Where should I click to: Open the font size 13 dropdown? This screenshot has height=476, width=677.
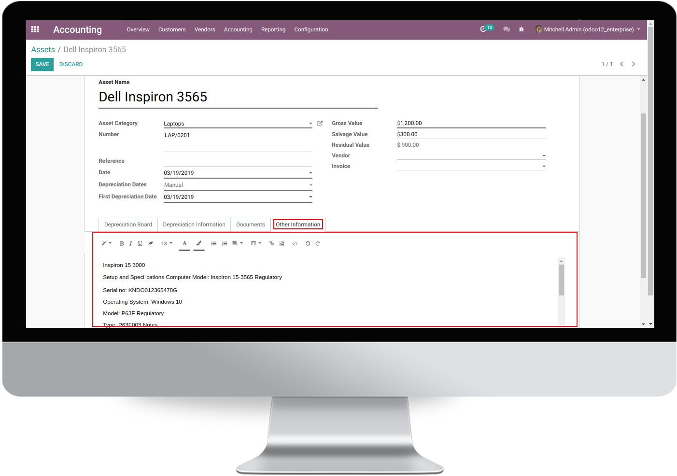(x=167, y=244)
